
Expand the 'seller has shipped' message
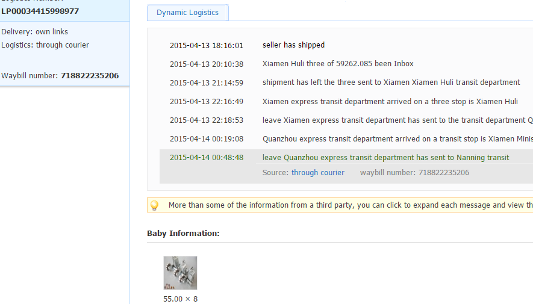293,45
